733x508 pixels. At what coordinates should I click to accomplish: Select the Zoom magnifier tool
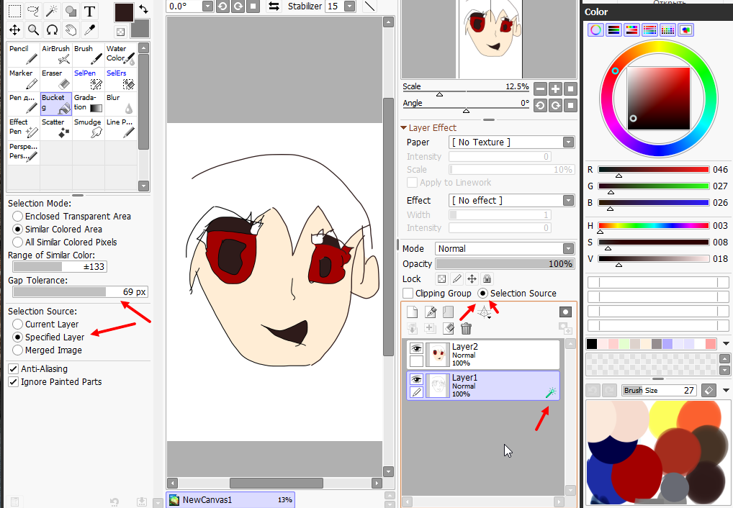tap(33, 30)
